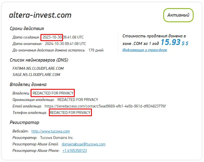Click the Tucows Domains Inc. registrar name
Viewport: 204px width, 162px height.
[x=57, y=138]
